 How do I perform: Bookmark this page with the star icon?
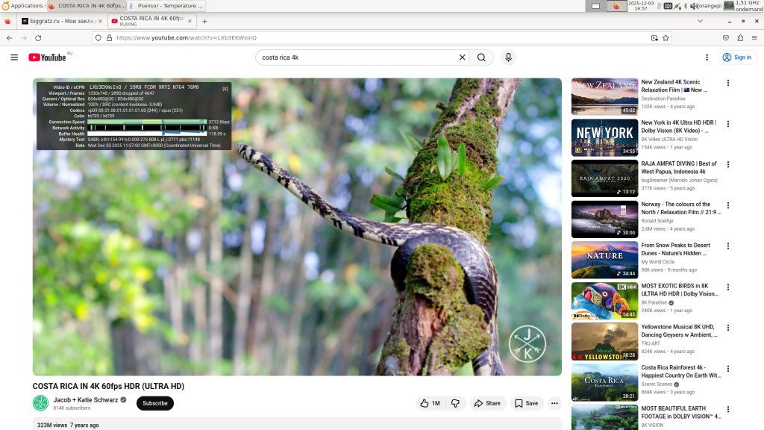point(666,37)
